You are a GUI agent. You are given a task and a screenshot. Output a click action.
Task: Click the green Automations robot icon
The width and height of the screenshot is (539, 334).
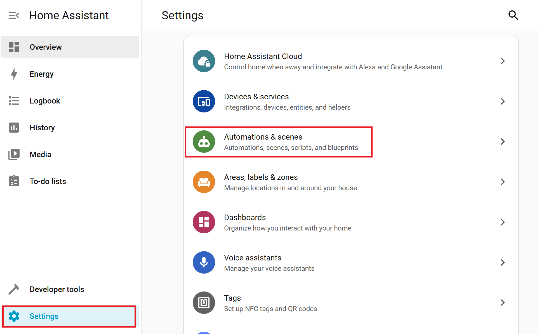pos(204,142)
